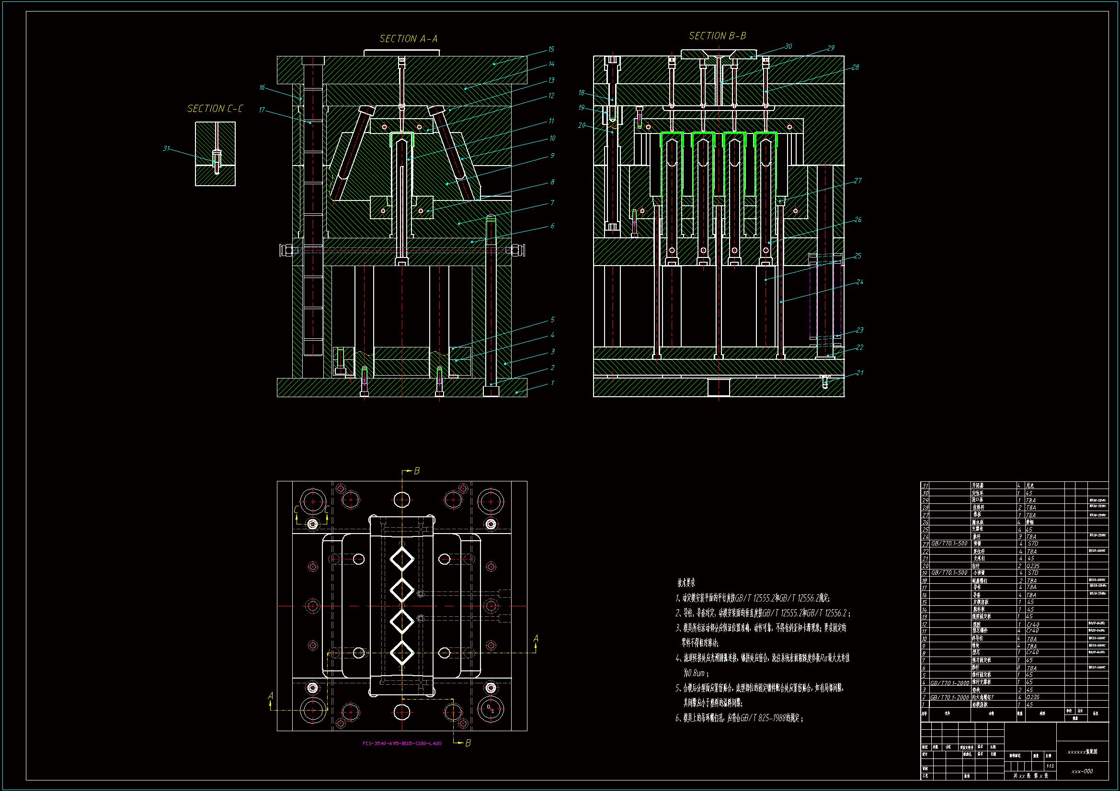Select the B section marker above plan view
The height and width of the screenshot is (791, 1120).
(x=416, y=471)
